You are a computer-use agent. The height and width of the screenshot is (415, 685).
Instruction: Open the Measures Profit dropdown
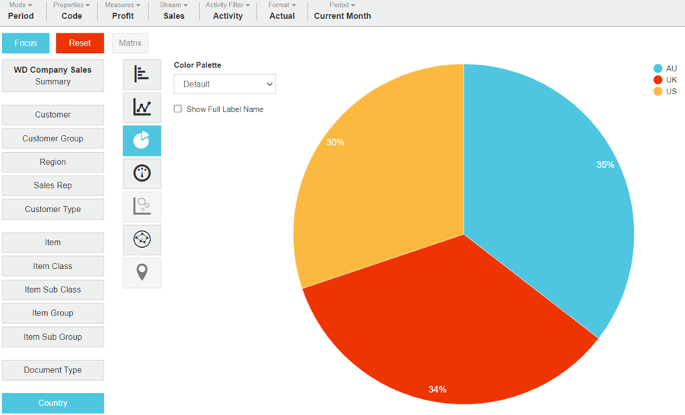[123, 11]
